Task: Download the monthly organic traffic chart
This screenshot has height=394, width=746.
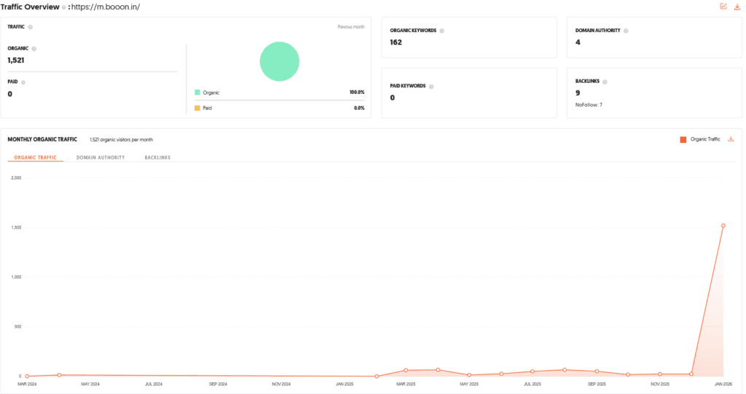Action: point(731,139)
